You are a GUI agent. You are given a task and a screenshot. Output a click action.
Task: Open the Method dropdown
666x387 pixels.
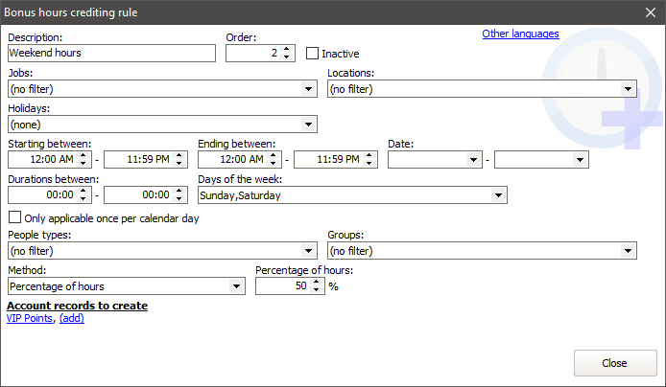click(236, 286)
